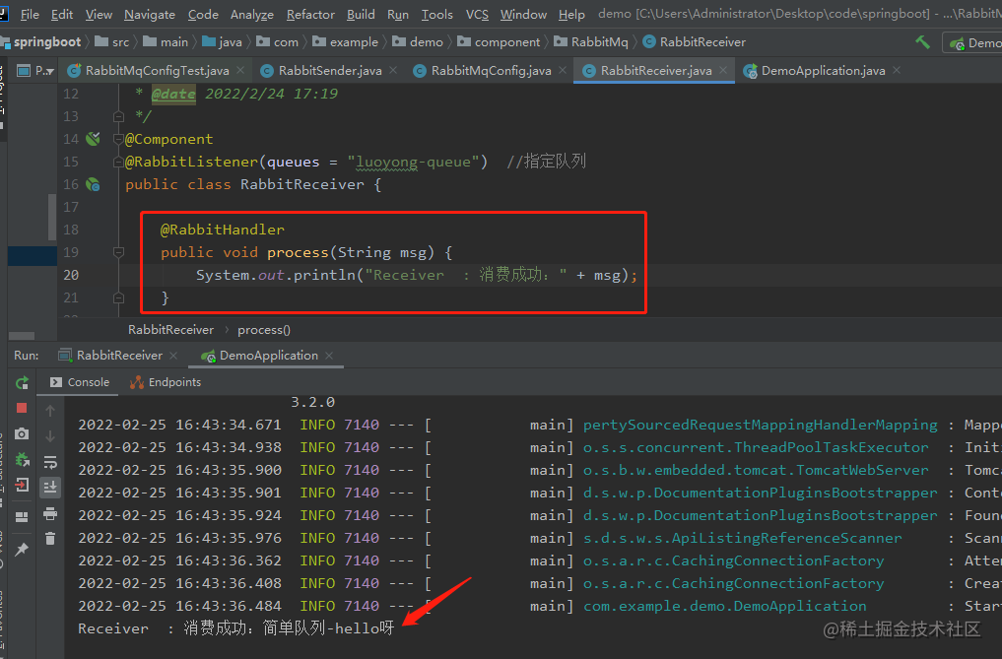
Task: Close the RabbitReceiver.java tab
Action: 723,70
